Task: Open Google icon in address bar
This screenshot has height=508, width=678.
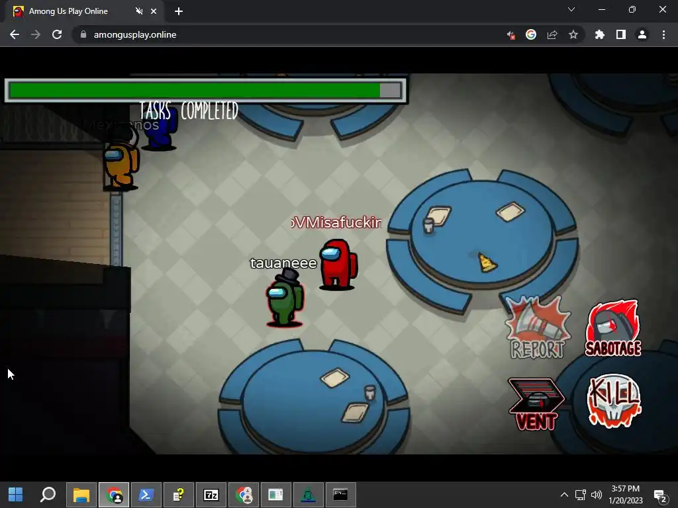Action: tap(531, 34)
